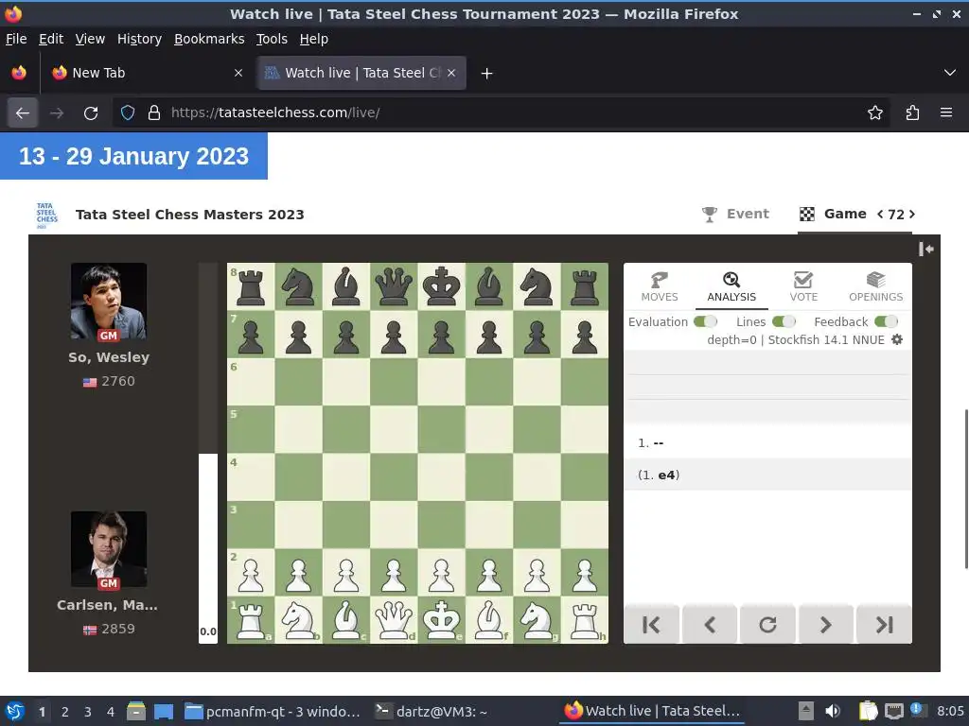The image size is (969, 726).
Task: Switch to the New Tab tab
Action: click(x=147, y=73)
